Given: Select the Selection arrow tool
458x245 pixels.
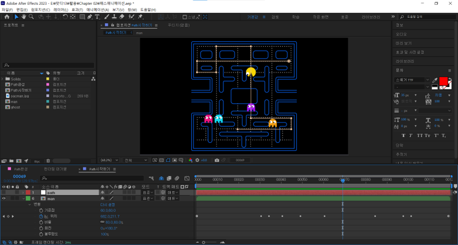Looking at the screenshot, I should click(x=17, y=17).
